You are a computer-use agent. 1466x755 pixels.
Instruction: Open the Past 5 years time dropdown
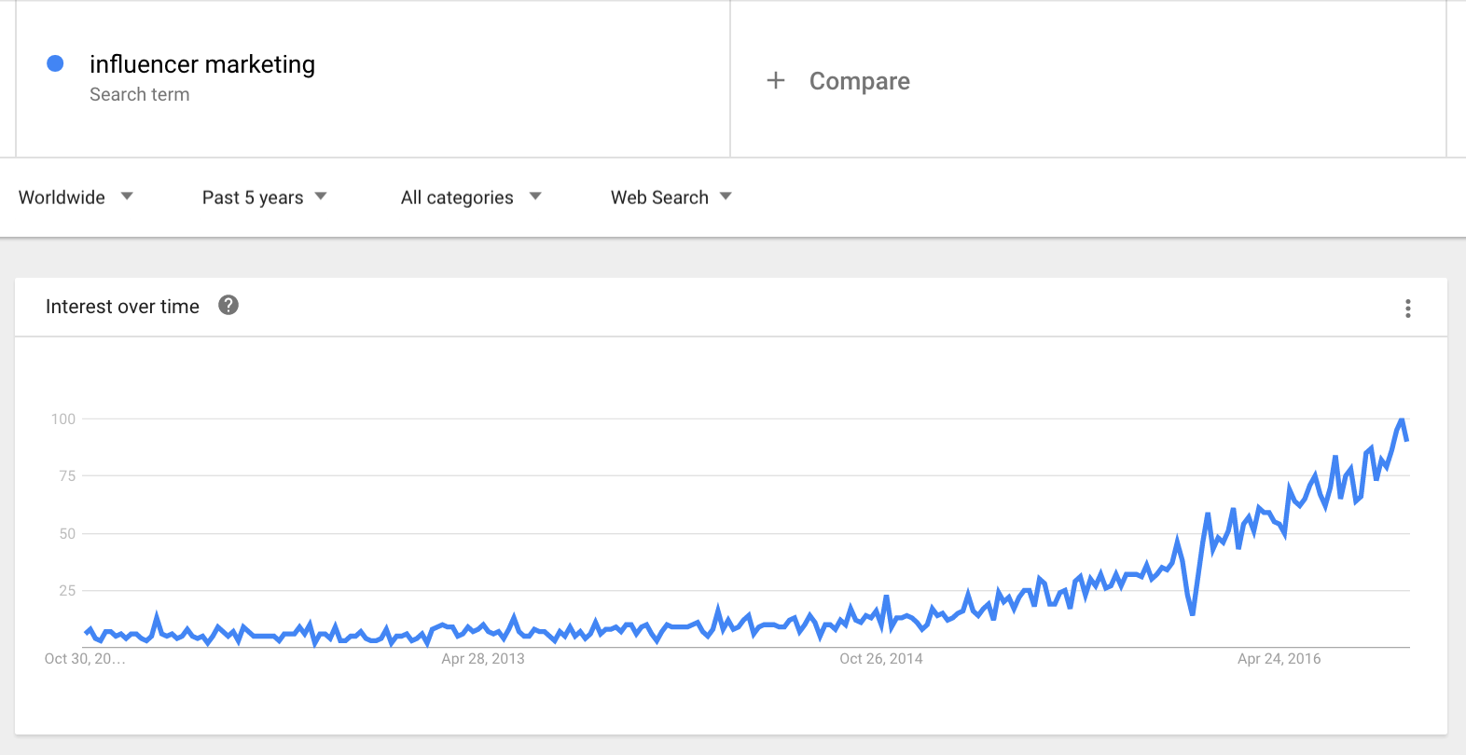(x=264, y=197)
